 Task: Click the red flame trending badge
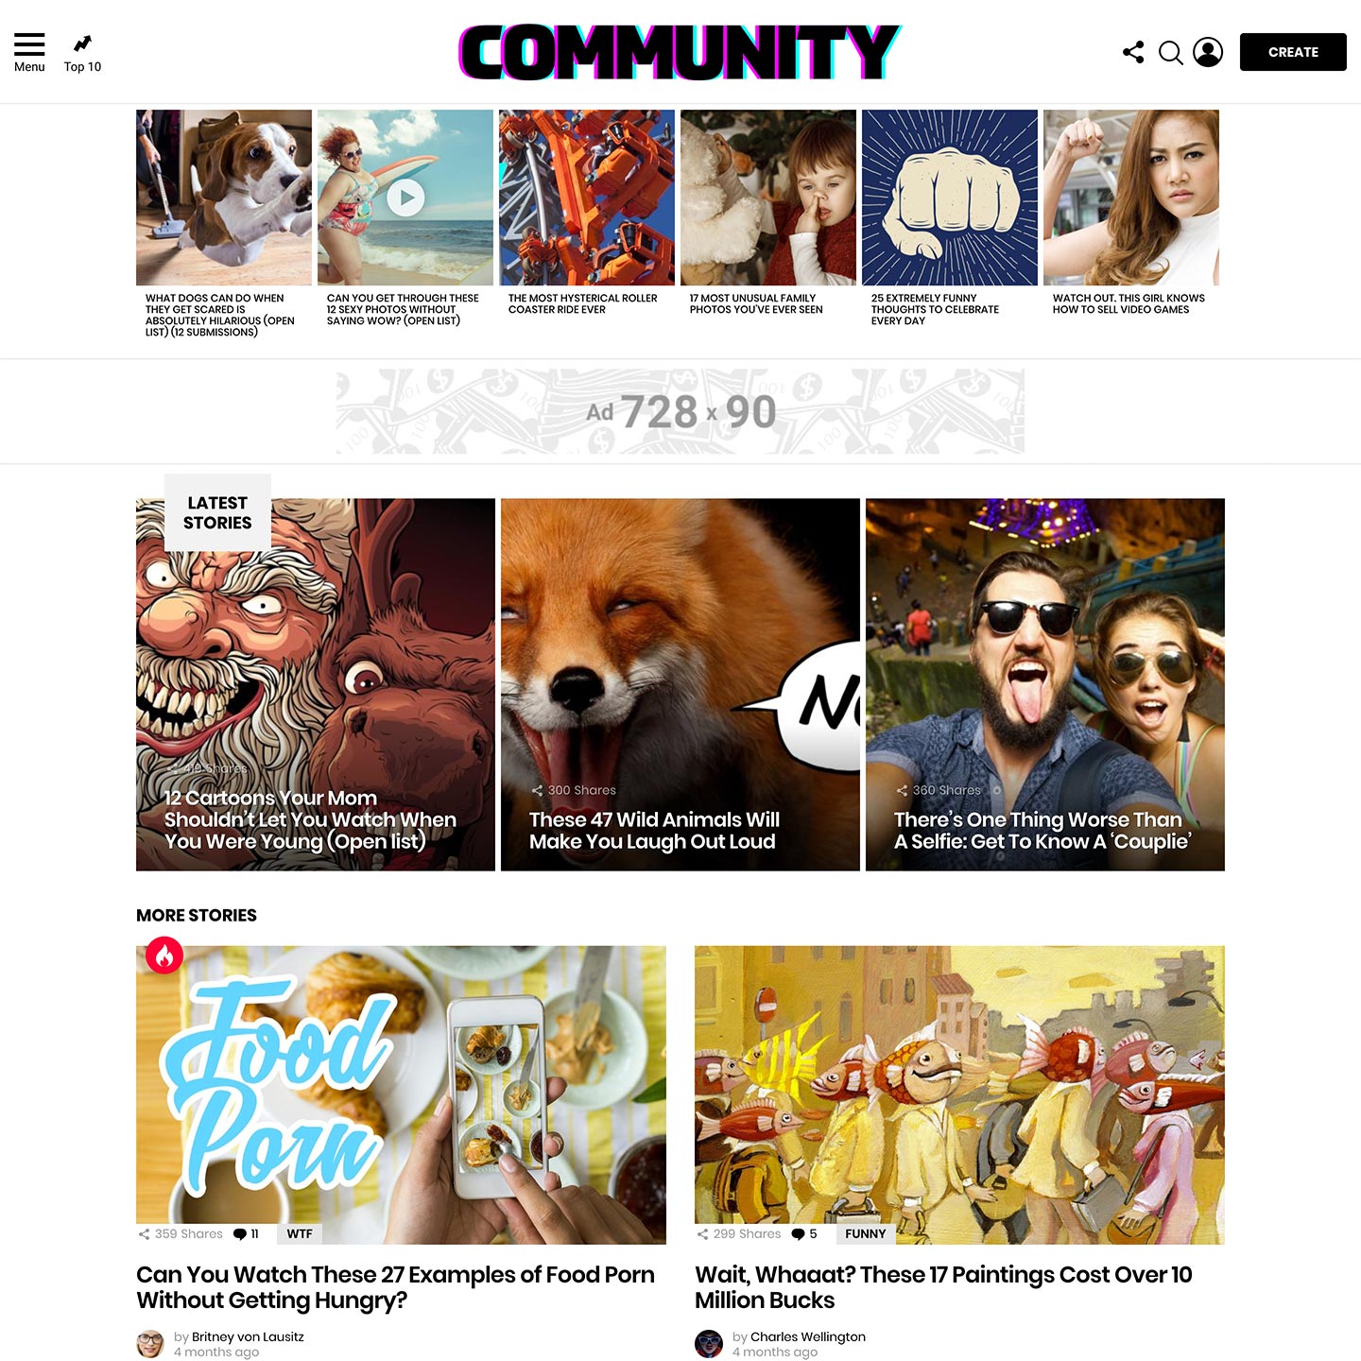164,956
